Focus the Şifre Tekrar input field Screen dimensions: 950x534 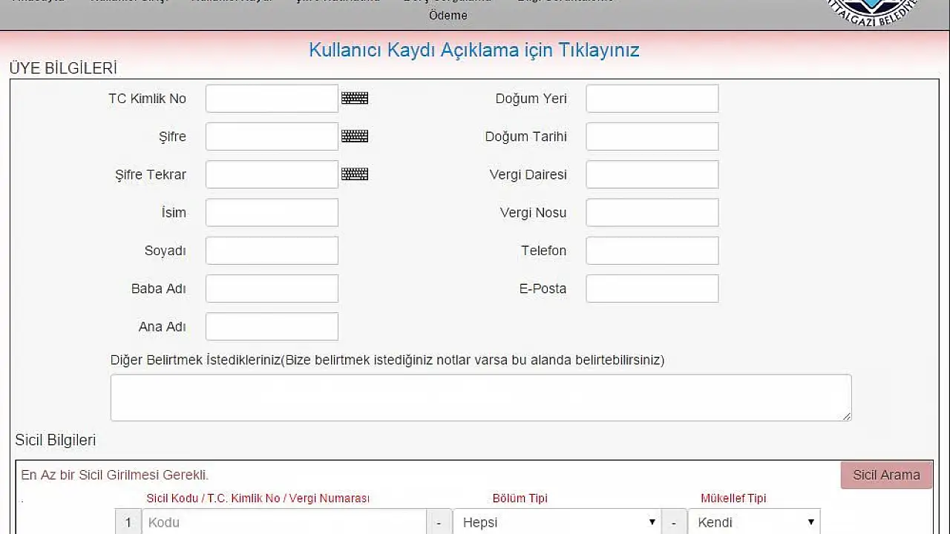272,174
